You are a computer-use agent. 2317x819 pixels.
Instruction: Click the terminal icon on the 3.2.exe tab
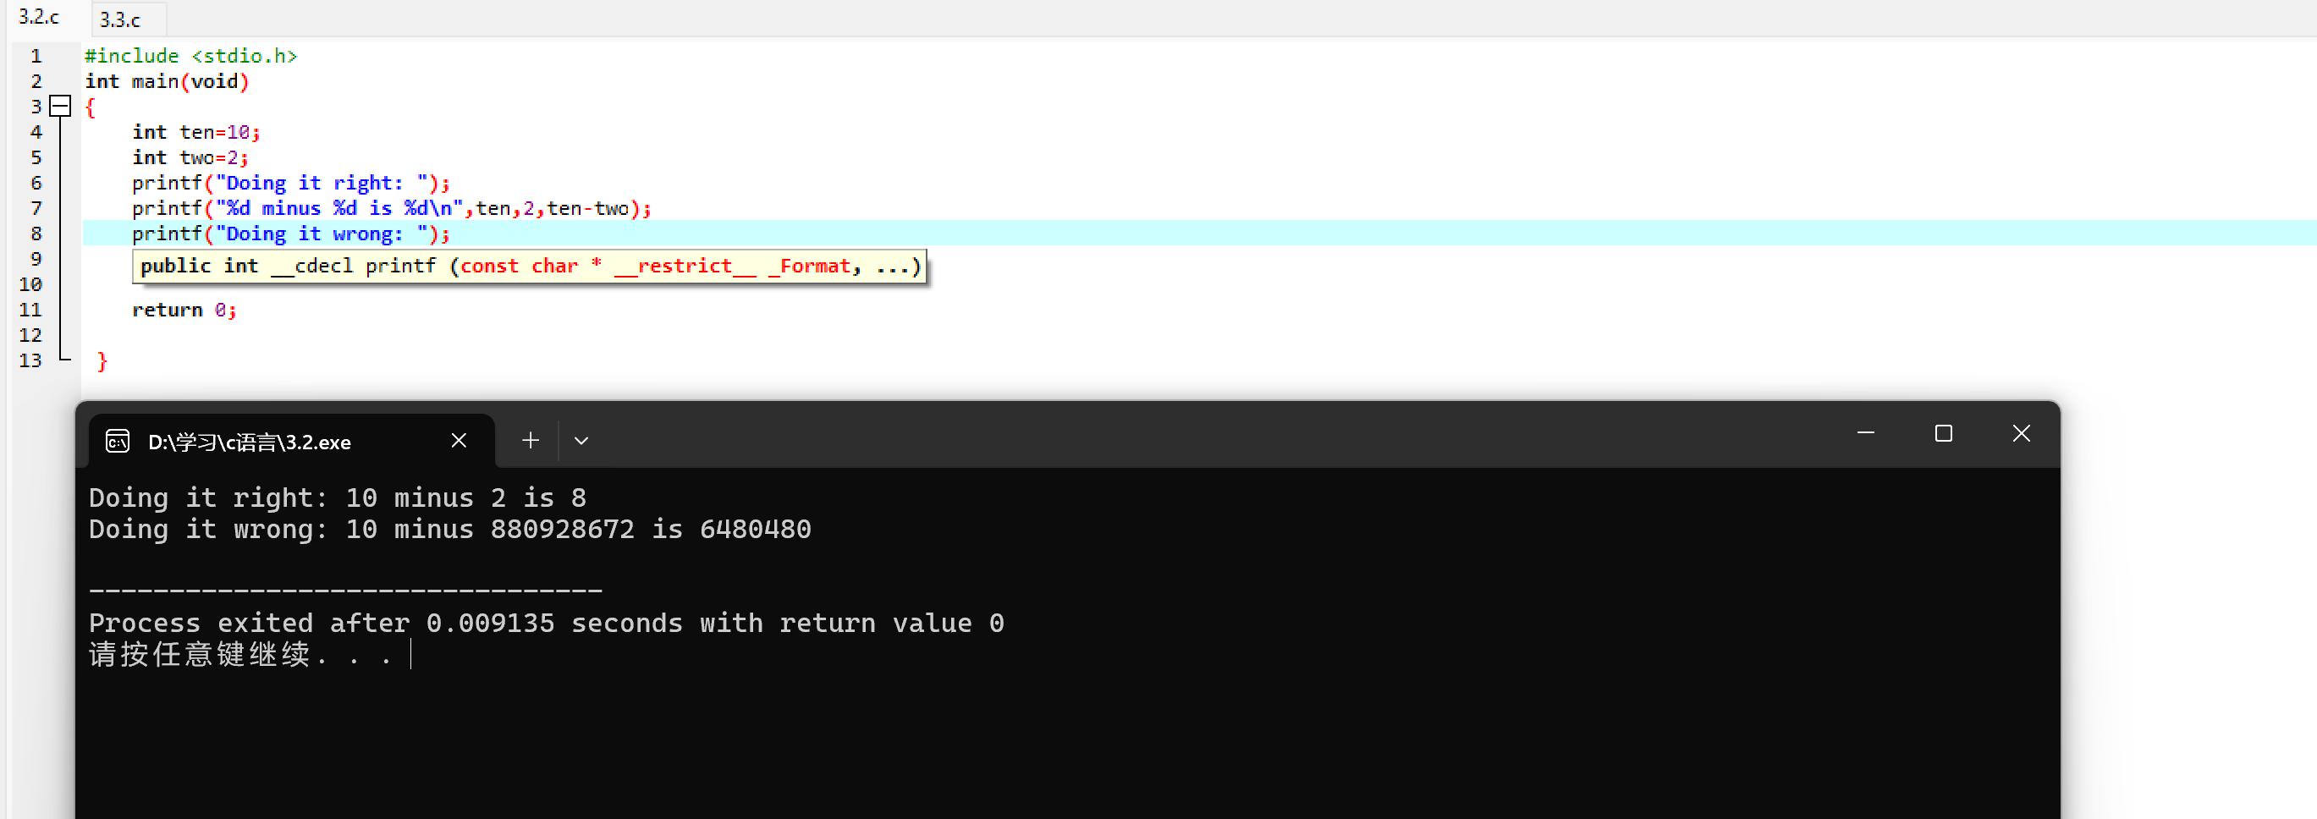(118, 442)
